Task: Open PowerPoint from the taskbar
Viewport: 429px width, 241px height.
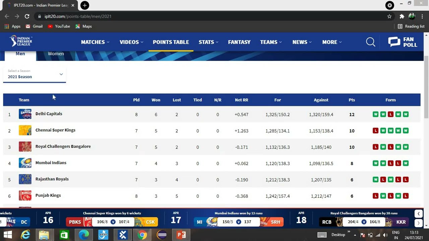Action: [x=181, y=235]
